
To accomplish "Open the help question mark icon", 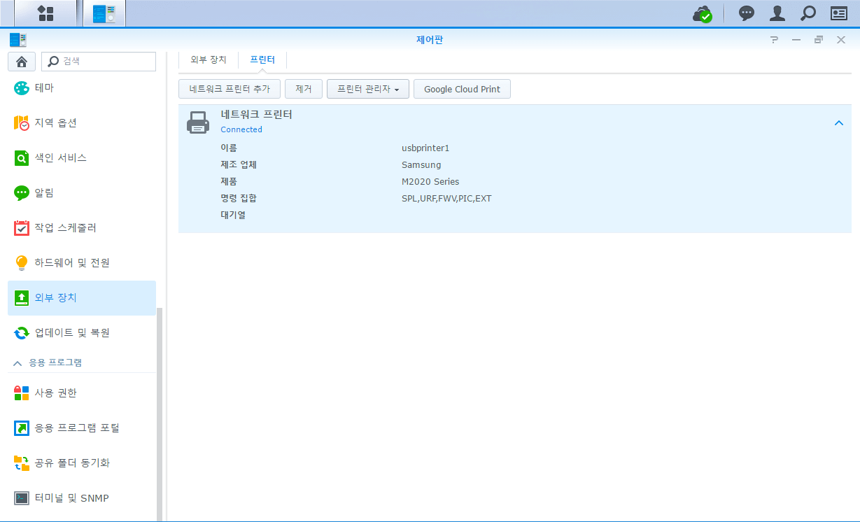I will 774,40.
